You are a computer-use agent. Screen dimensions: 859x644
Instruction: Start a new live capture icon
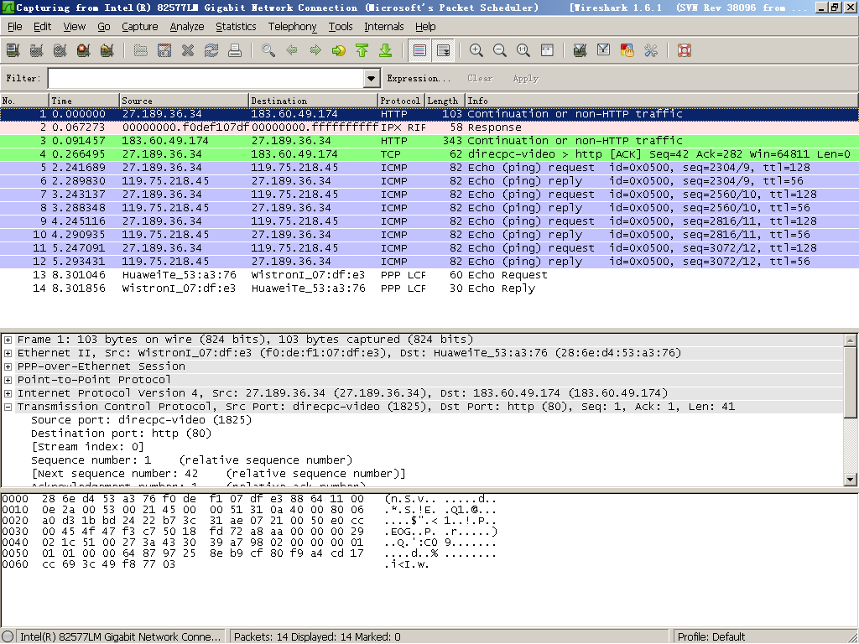click(x=60, y=51)
